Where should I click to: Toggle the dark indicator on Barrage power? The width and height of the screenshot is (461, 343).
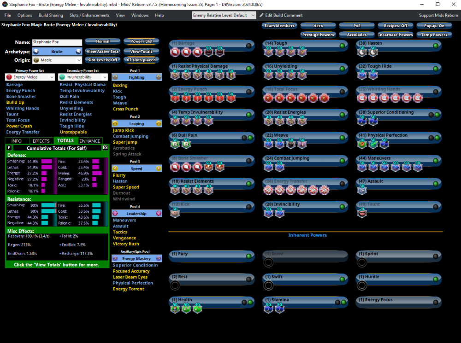click(x=249, y=46)
